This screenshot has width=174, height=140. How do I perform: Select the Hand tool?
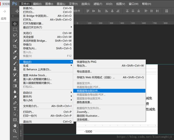click(x=15, y=126)
